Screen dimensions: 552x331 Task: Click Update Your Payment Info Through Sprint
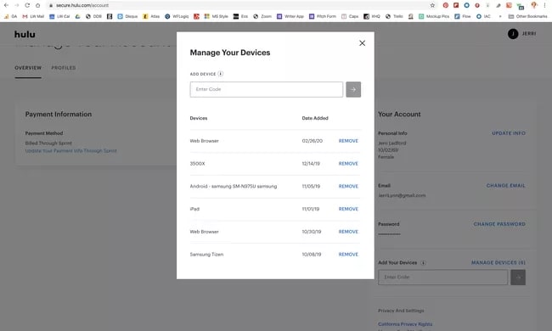click(70, 150)
